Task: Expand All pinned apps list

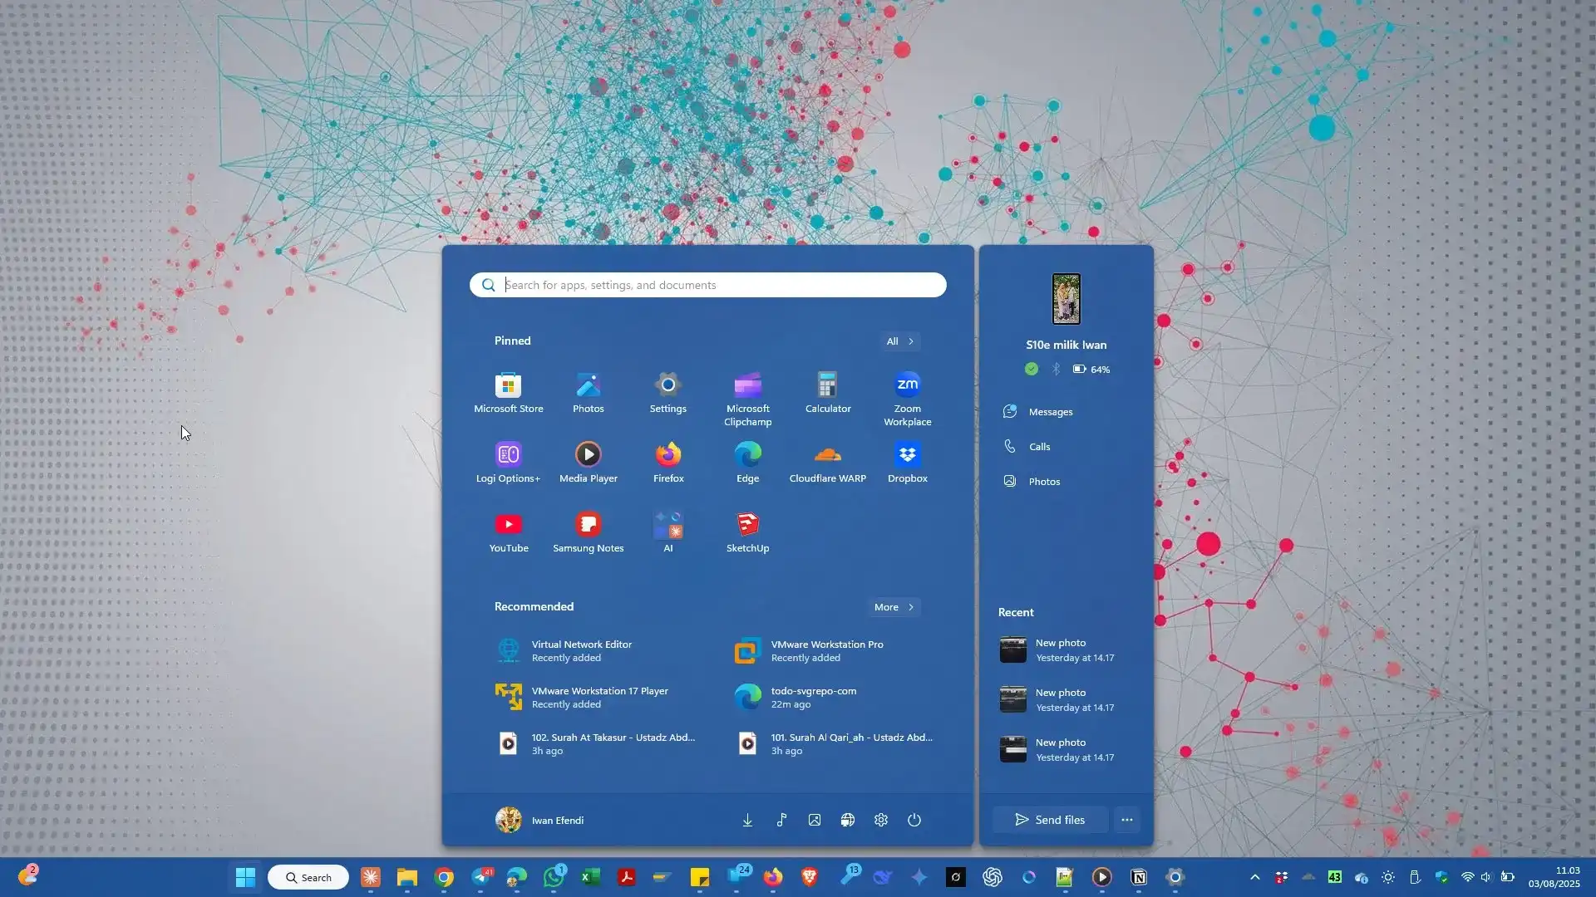Action: 900,341
